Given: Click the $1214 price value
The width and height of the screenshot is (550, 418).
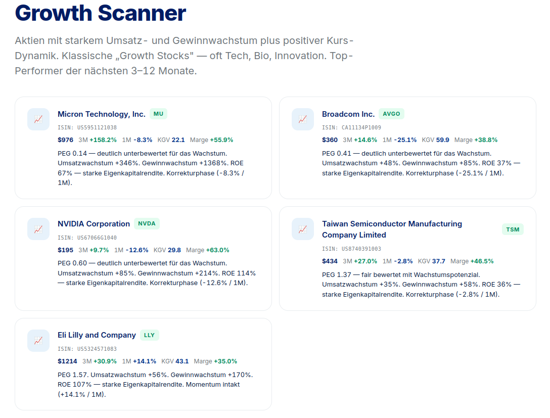Looking at the screenshot, I should (x=67, y=361).
